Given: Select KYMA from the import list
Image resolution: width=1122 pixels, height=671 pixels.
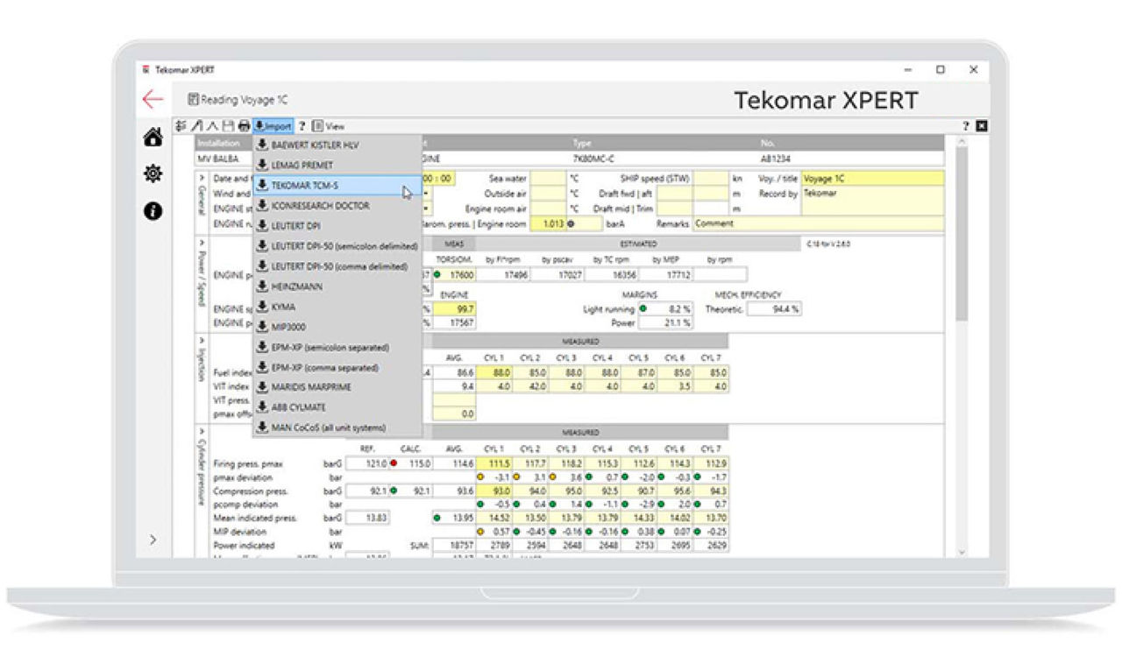Looking at the screenshot, I should (x=282, y=307).
